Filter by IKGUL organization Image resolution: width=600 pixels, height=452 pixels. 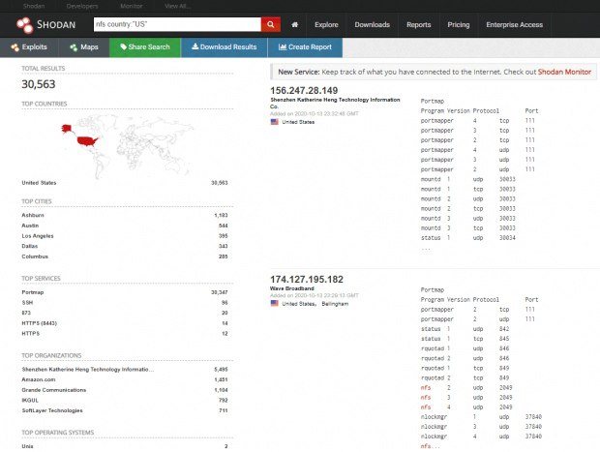(30, 401)
